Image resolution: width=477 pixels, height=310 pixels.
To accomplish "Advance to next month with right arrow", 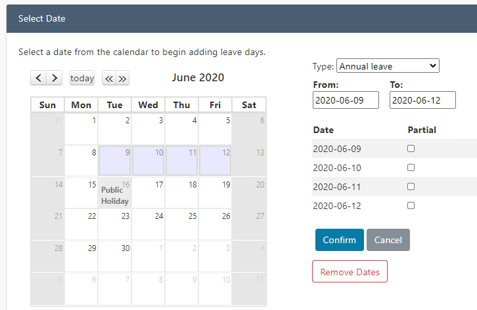I will [x=55, y=78].
